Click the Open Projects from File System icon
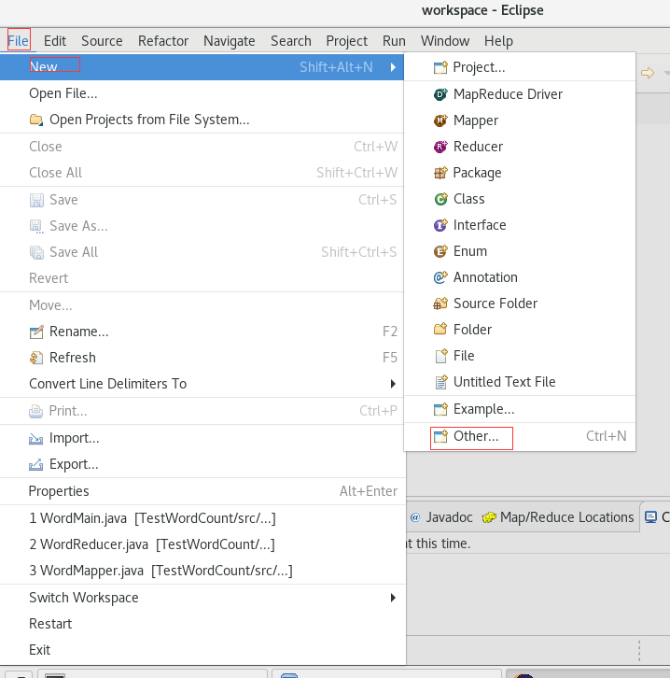The height and width of the screenshot is (678, 670). pos(36,120)
